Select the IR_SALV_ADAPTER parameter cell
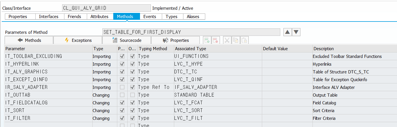Viewport: 397px width, 127px height. [x=48, y=87]
